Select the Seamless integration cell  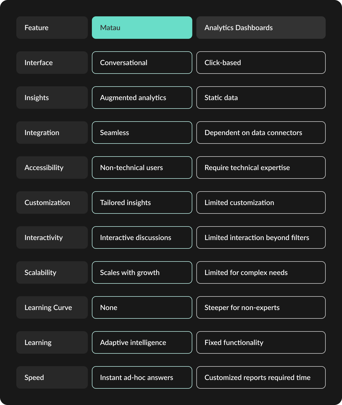click(x=142, y=133)
